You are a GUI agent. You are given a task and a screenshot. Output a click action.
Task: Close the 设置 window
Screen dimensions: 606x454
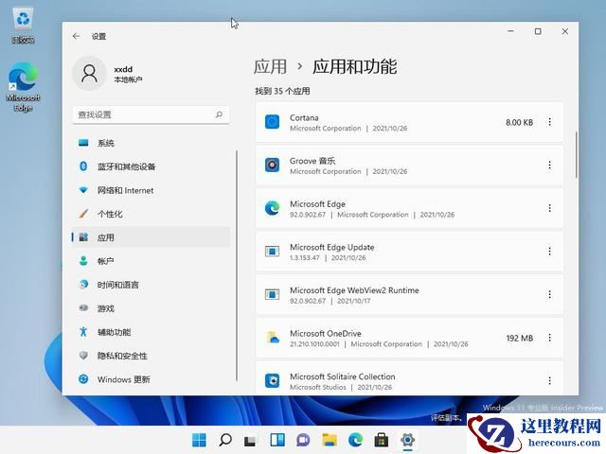click(565, 31)
